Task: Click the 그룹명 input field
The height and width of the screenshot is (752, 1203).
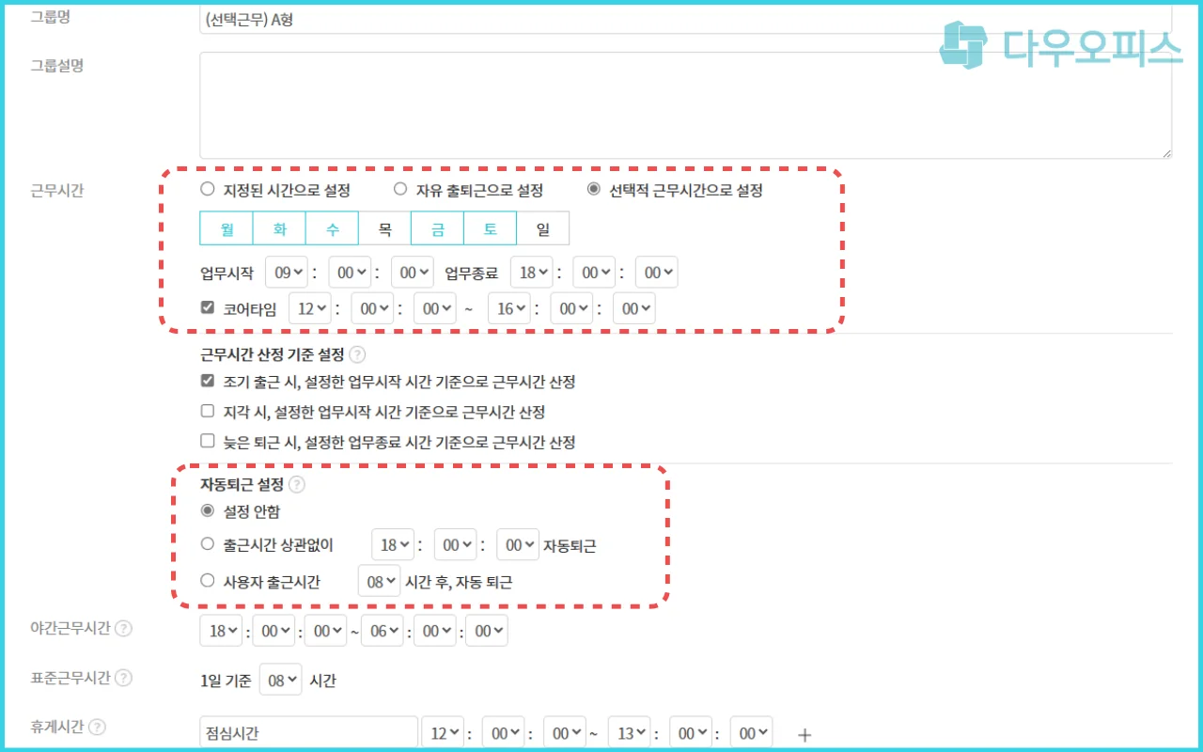Action: click(686, 21)
